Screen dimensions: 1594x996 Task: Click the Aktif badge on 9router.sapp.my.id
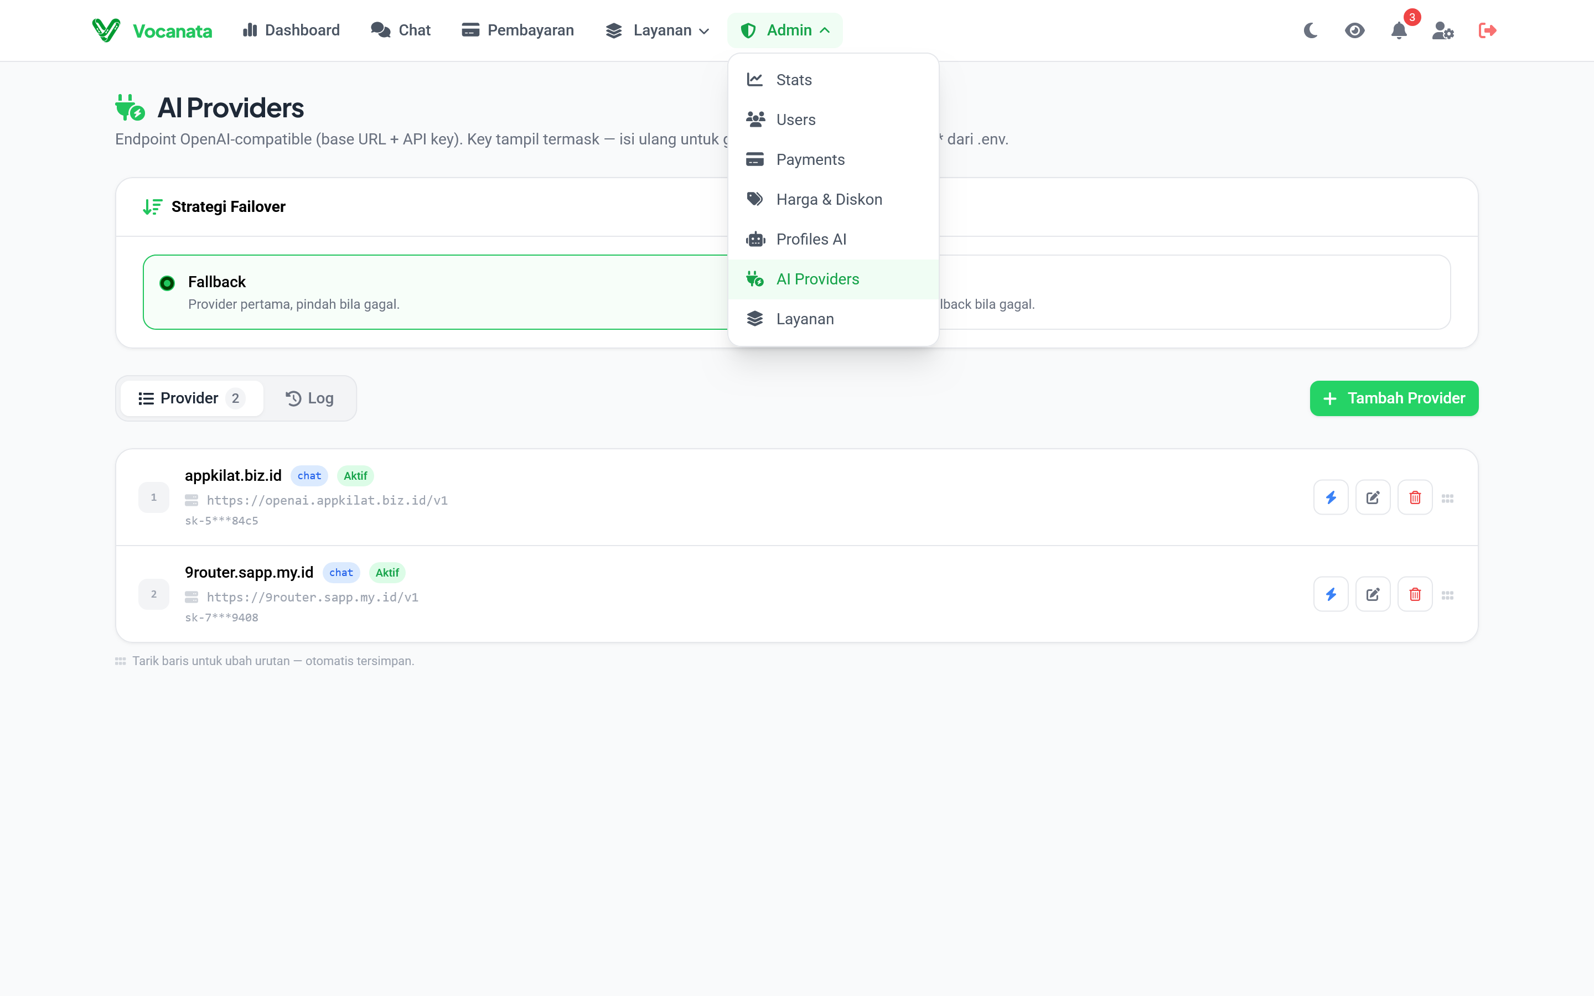[387, 573]
